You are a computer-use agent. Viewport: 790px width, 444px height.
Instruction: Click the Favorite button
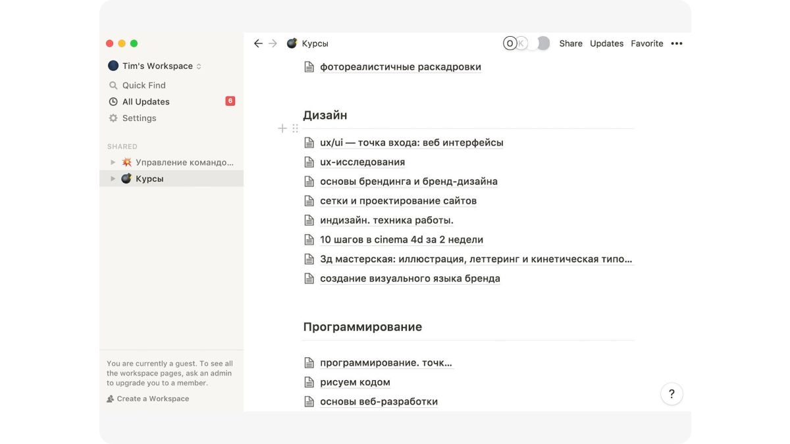click(x=646, y=43)
